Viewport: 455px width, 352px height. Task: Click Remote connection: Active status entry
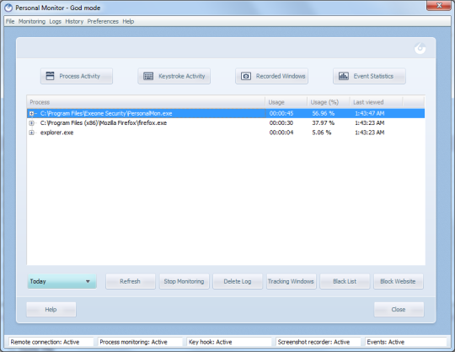pos(51,342)
